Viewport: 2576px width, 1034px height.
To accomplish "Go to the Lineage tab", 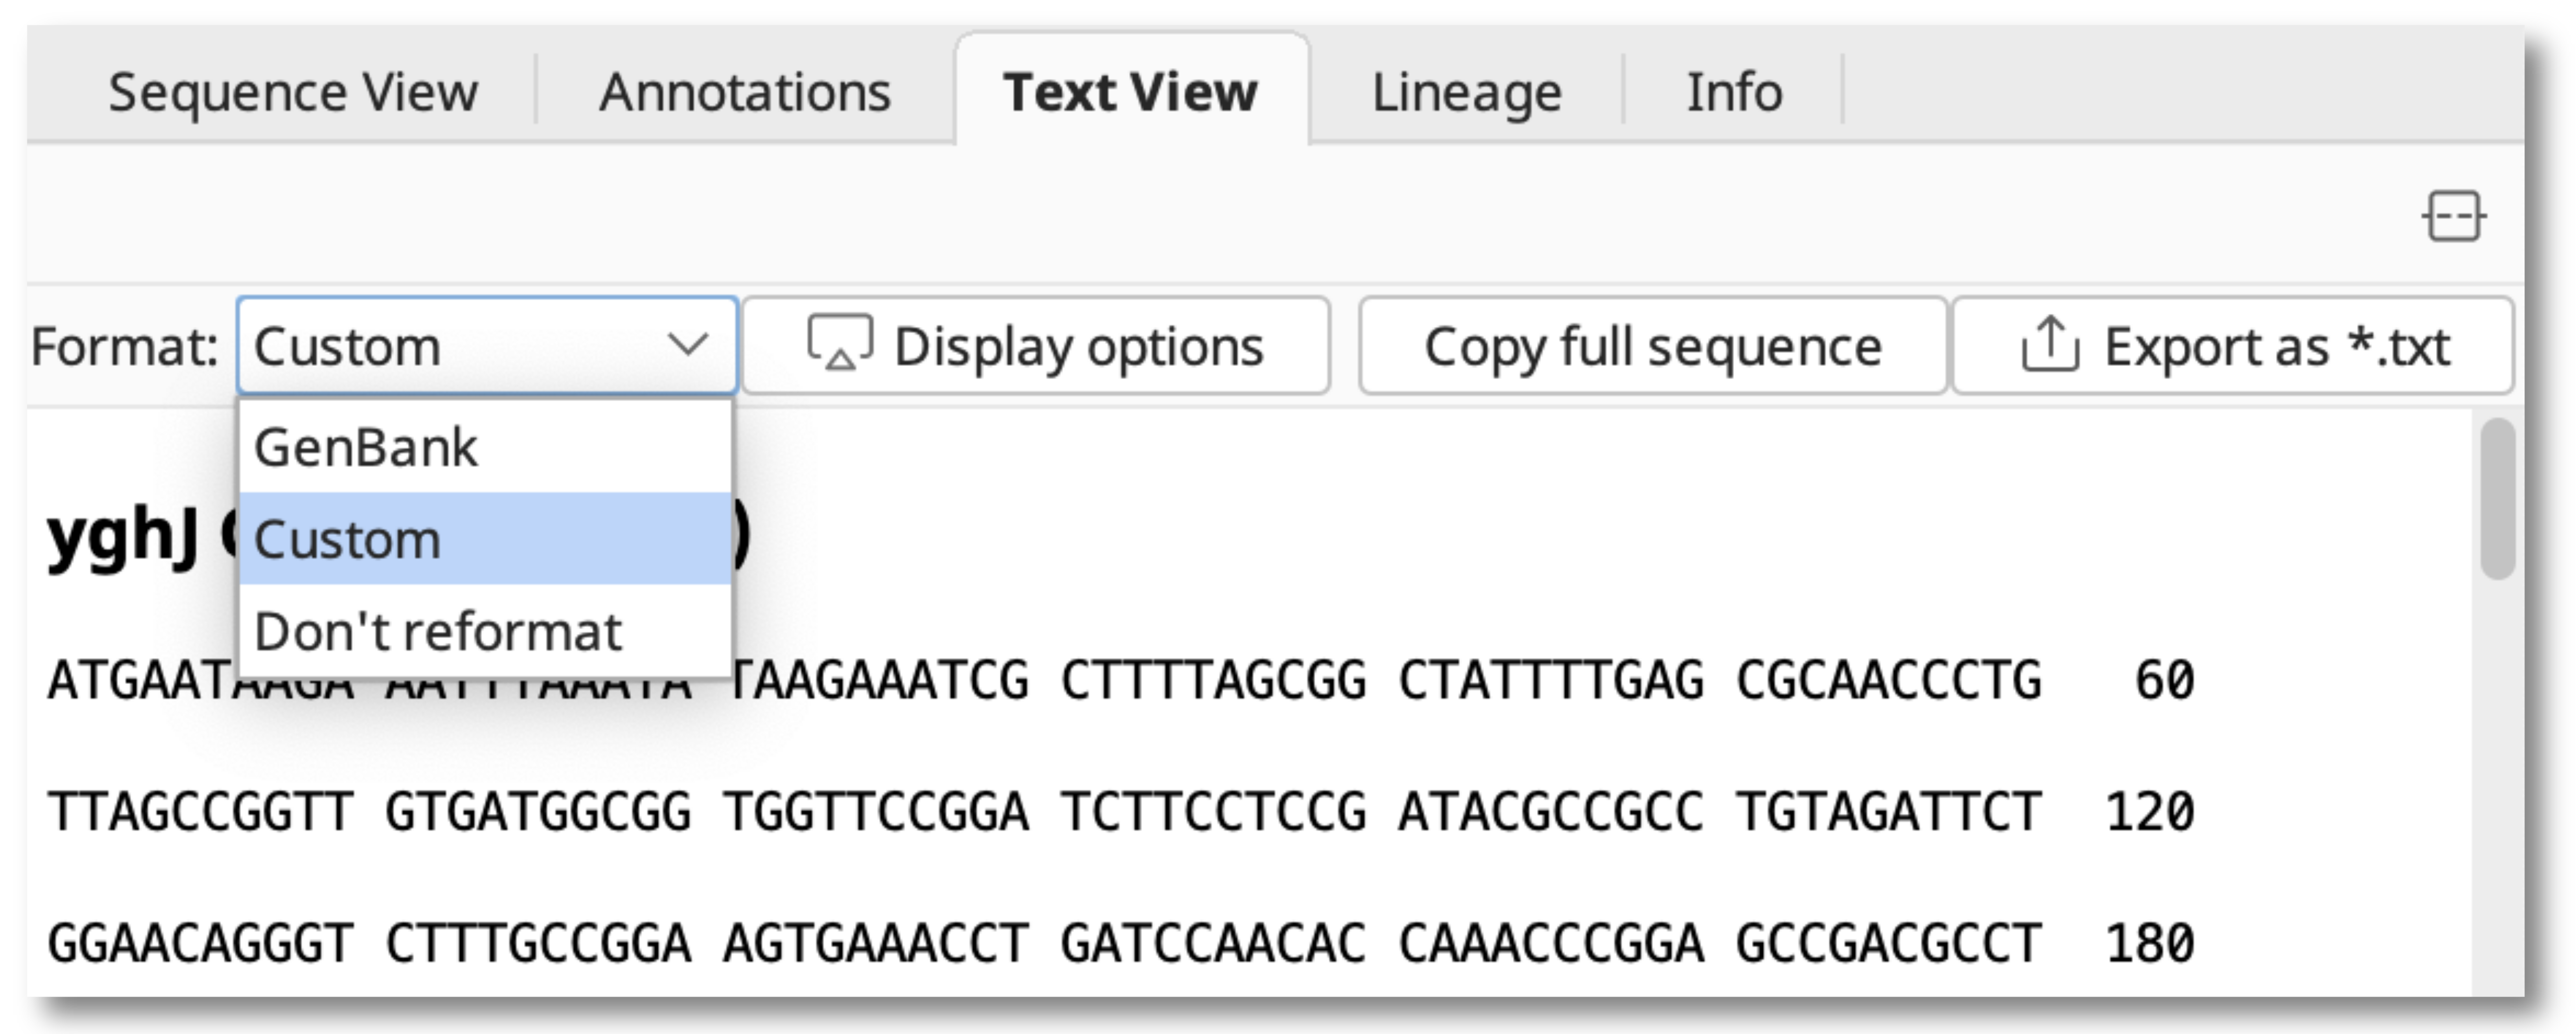I will (1466, 93).
